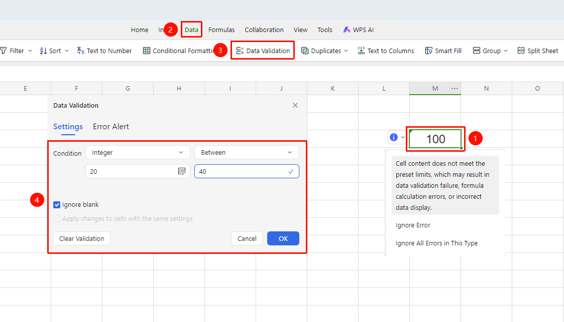Switch to the Formulas tab
This screenshot has height=322, width=564.
tap(221, 30)
